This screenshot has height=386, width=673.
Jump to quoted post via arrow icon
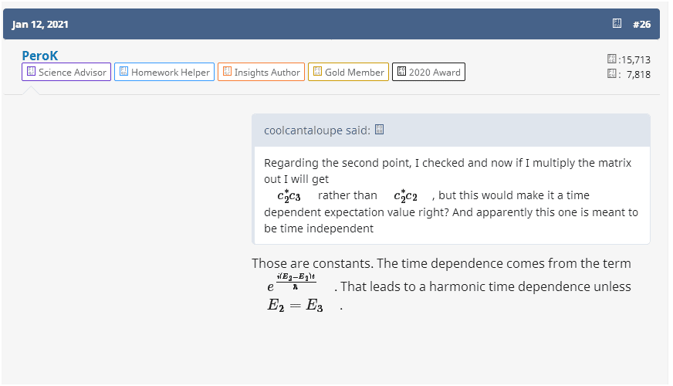click(379, 130)
